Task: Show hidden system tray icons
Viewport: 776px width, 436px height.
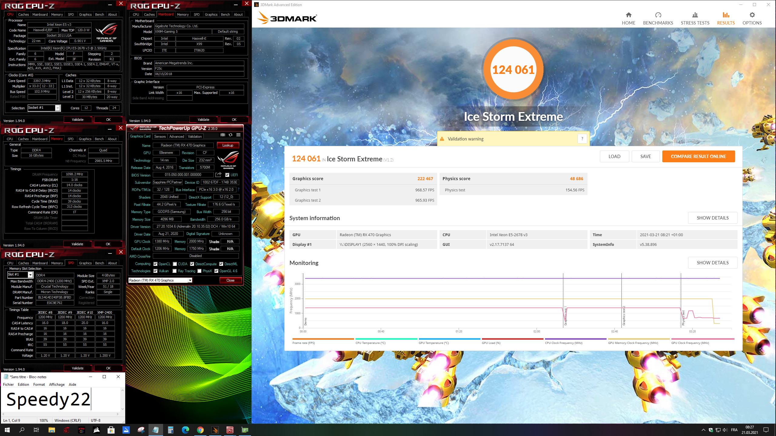Action: [703, 430]
